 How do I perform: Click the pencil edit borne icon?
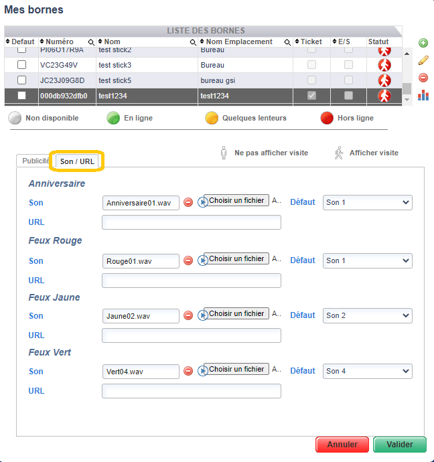click(x=423, y=60)
